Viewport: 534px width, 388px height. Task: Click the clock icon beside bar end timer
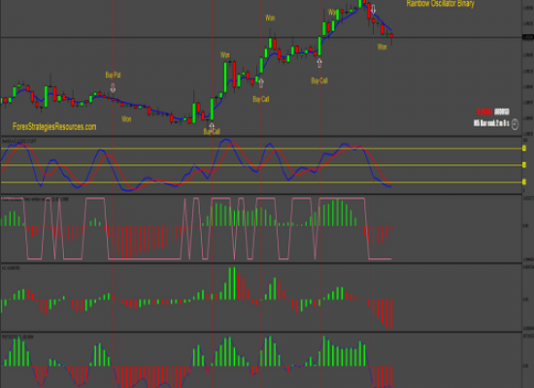click(515, 124)
